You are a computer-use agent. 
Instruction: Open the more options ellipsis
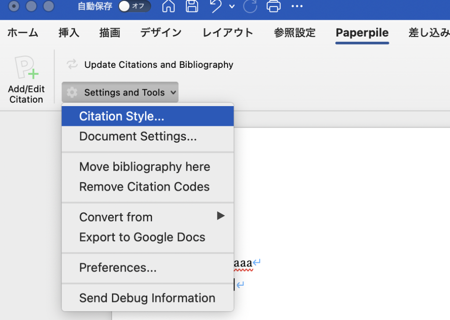click(x=297, y=6)
